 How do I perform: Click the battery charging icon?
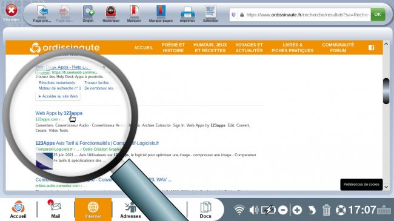(x=269, y=210)
